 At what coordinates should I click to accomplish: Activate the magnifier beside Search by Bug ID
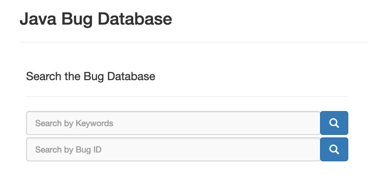(334, 149)
